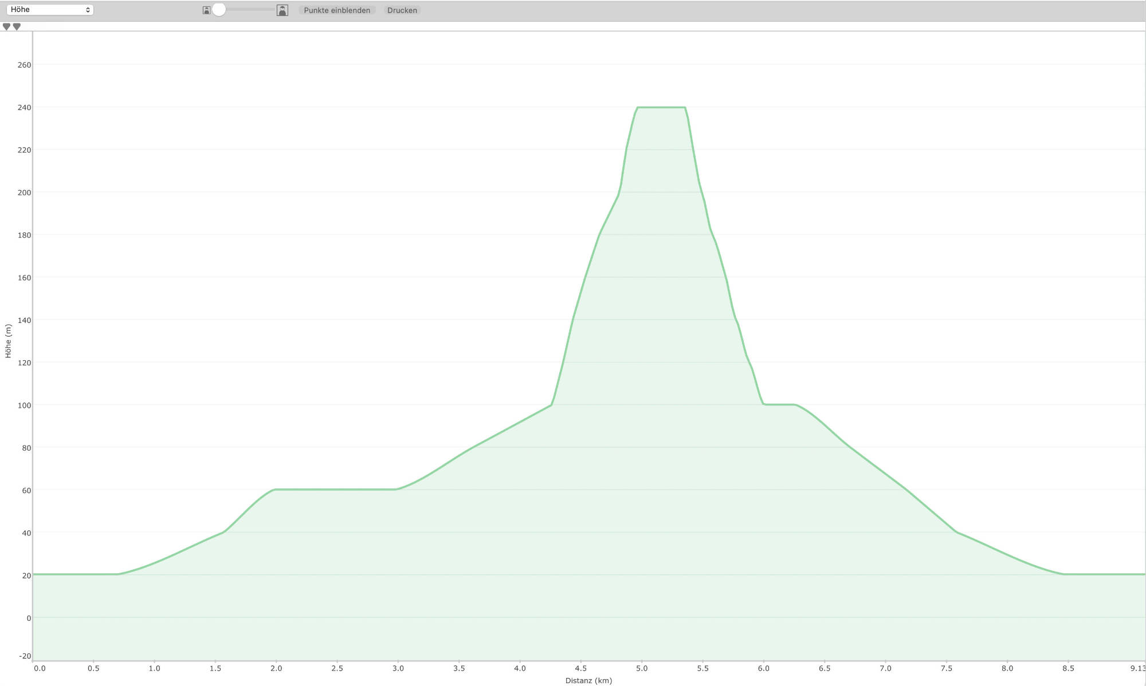Viewport: 1146px width, 686px height.
Task: Click the small portrait zoom-out icon
Action: point(206,10)
